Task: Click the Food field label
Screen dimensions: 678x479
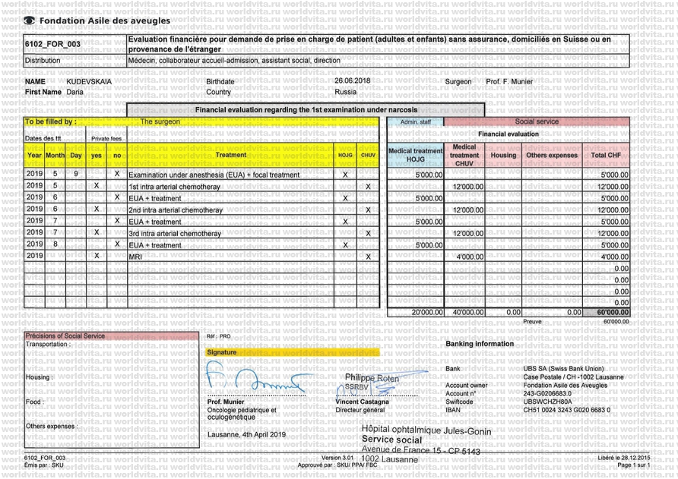Action: [x=35, y=402]
